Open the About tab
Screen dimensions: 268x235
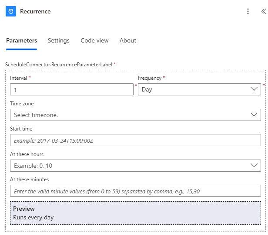pos(128,40)
